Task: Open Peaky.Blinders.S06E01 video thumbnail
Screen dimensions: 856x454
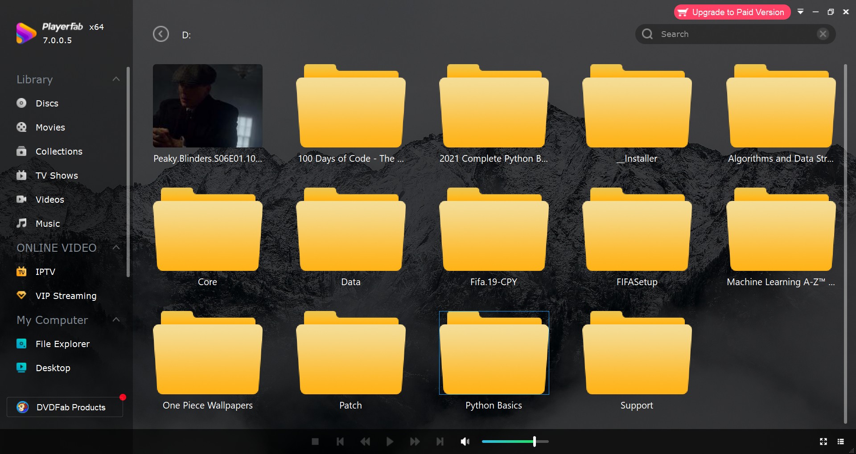Action: tap(208, 106)
